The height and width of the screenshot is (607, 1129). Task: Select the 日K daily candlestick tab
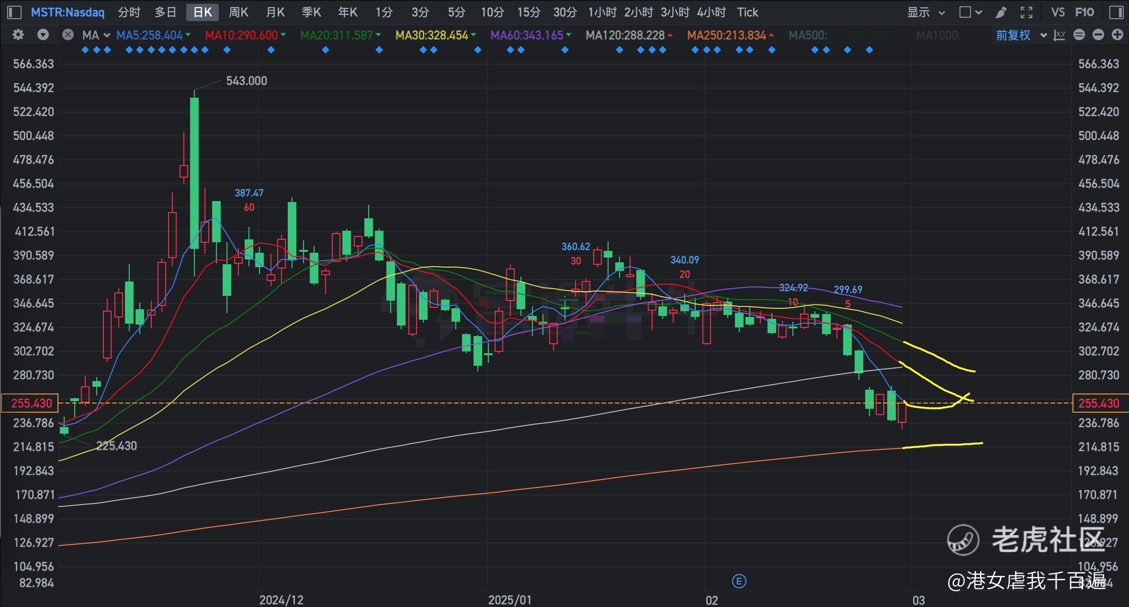(x=203, y=12)
